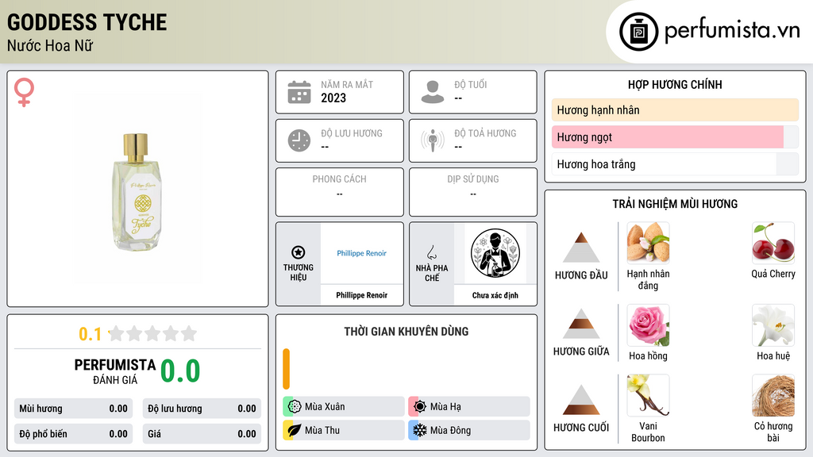Click the nose icon above Nhà pha chế

431,252
